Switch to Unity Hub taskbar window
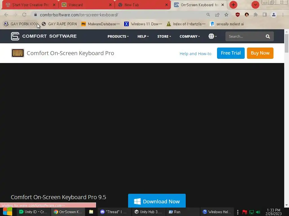Image resolution: width=289 pixels, height=216 pixels. [149, 212]
